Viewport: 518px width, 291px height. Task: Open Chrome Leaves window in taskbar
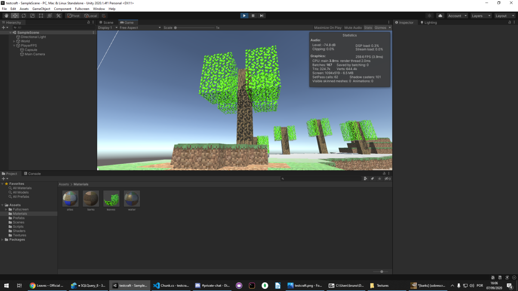coord(46,285)
